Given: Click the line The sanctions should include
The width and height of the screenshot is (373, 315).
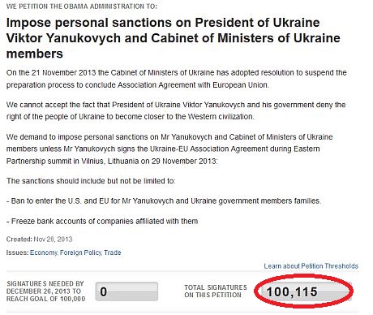Looking at the screenshot, I should click(x=91, y=181).
